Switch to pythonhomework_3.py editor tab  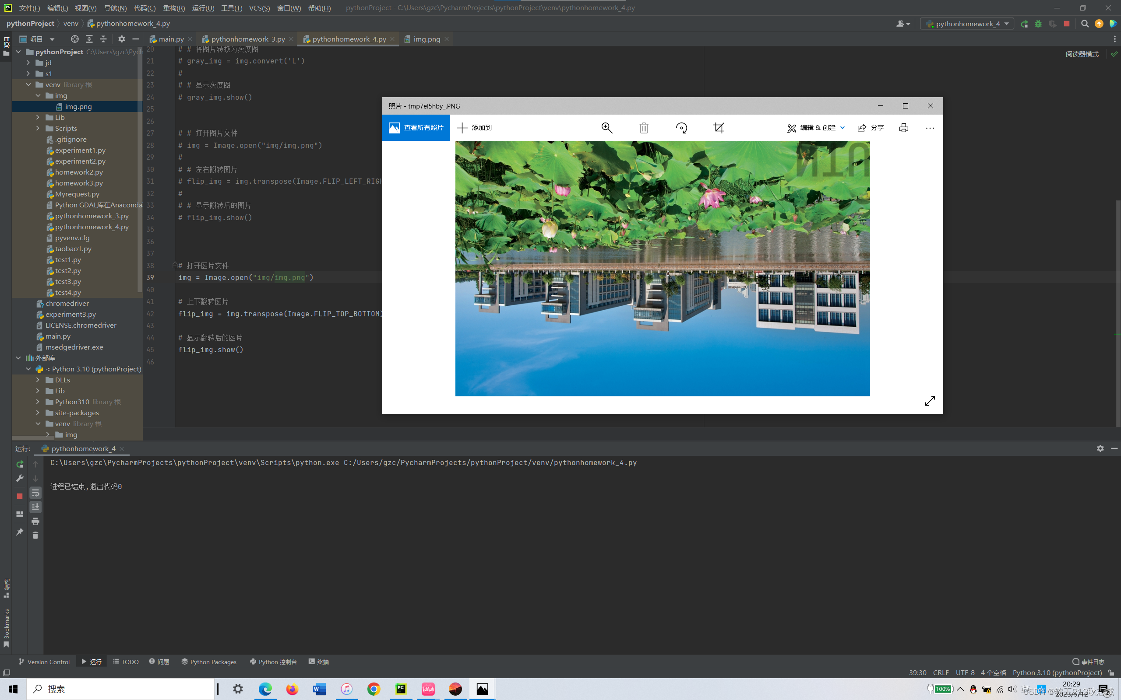pyautogui.click(x=247, y=39)
